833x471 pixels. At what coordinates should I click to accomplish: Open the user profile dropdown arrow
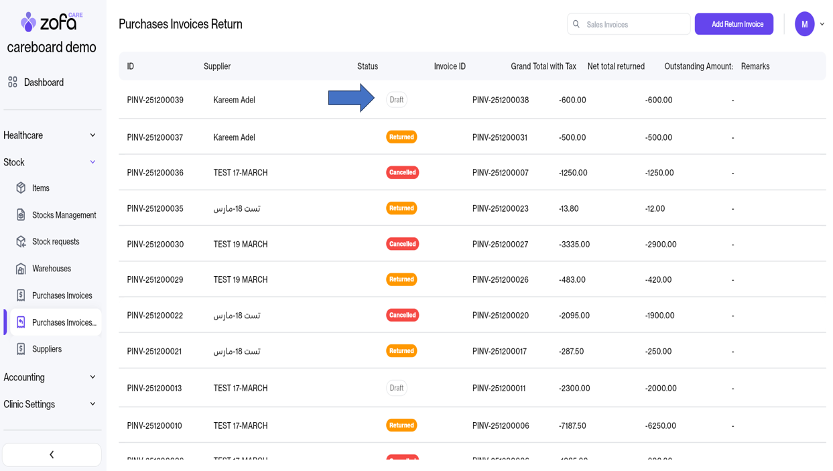tap(822, 24)
